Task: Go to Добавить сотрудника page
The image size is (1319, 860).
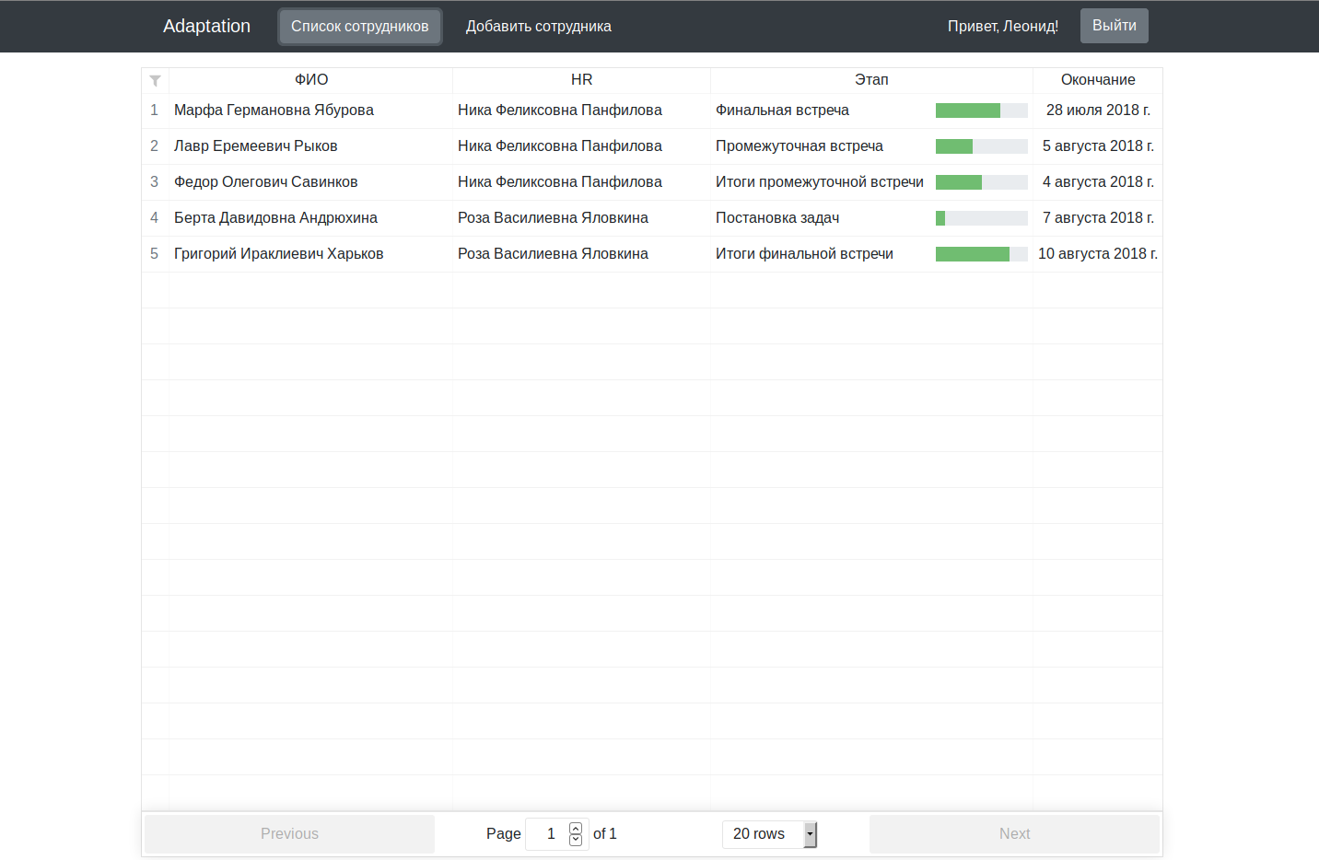Action: 539,26
